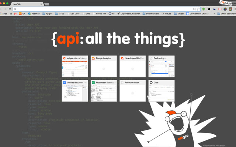Expand the Apigee bookmarks folder
The height and width of the screenshot is (147, 236).
pyautogui.click(x=48, y=14)
